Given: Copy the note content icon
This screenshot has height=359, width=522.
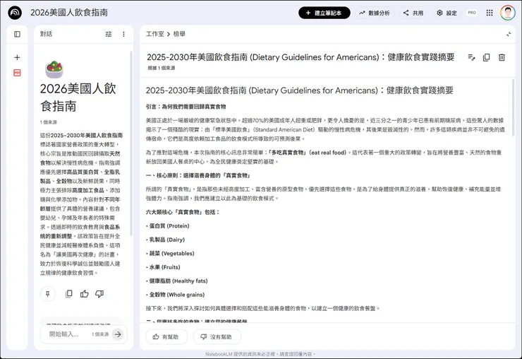Looking at the screenshot, I should pyautogui.click(x=487, y=57).
